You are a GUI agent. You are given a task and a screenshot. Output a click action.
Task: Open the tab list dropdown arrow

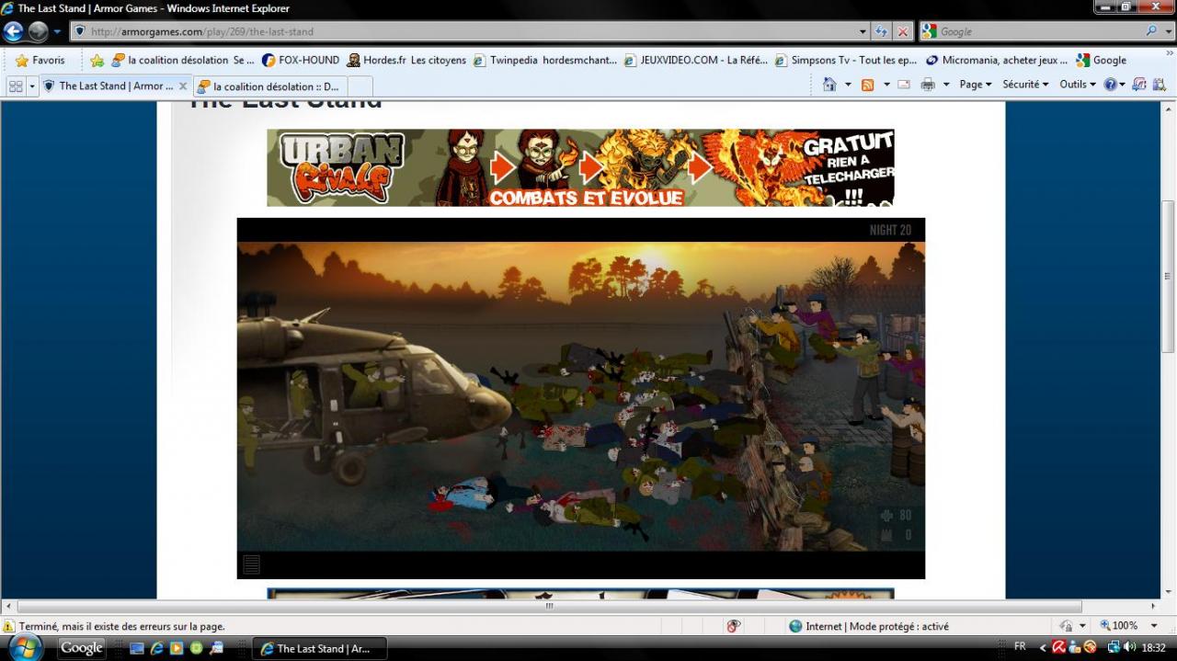pyautogui.click(x=32, y=85)
